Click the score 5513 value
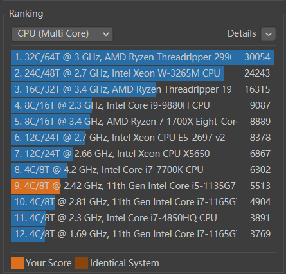Image resolution: width=286 pixels, height=274 pixels. 260,186
